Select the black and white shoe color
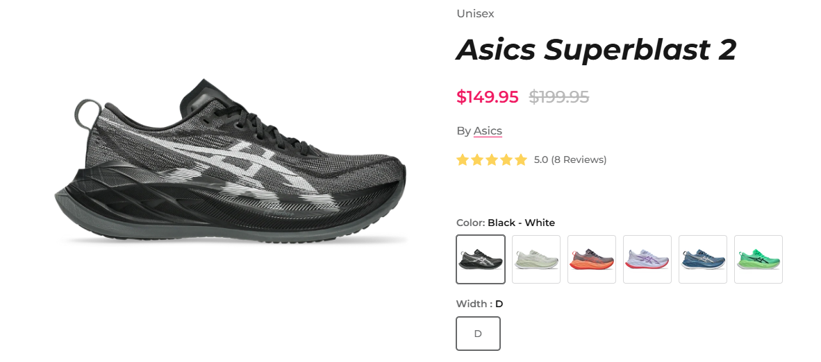 (481, 259)
